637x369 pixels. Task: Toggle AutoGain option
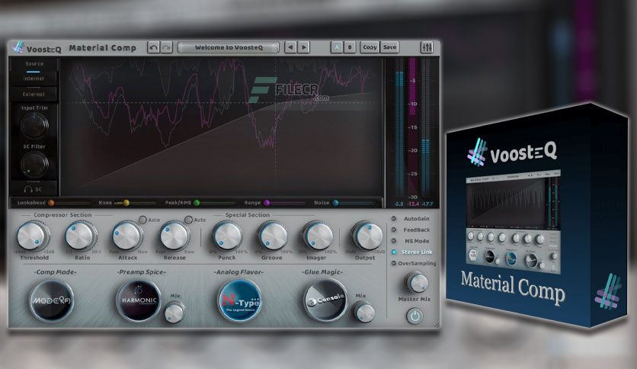pyautogui.click(x=410, y=219)
